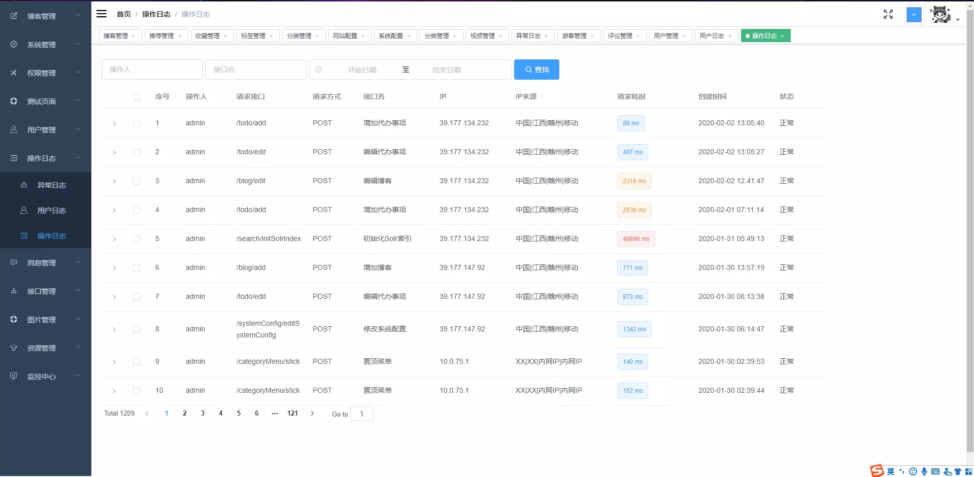This screenshot has width=974, height=477.
Task: Expand details of row 4 log entry
Action: (x=114, y=210)
